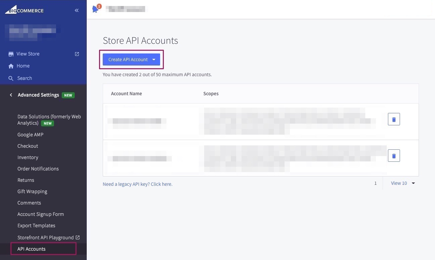435x260 pixels.
Task: Open the API Accounts menu item
Action: [31, 249]
